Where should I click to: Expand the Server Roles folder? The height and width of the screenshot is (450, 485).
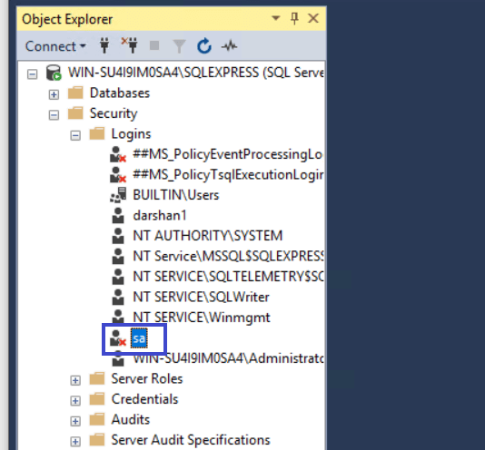[75, 380]
